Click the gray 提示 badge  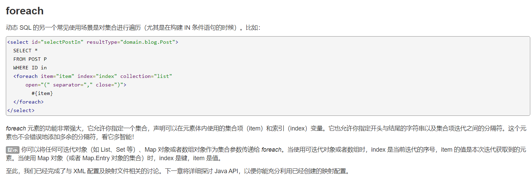(13, 150)
